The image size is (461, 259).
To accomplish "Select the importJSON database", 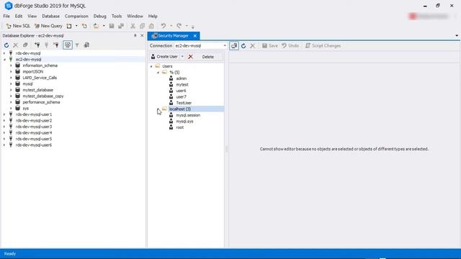I will pyautogui.click(x=33, y=72).
